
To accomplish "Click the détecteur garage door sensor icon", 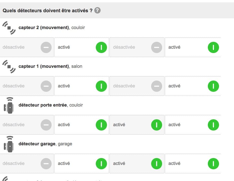I will [8, 144].
